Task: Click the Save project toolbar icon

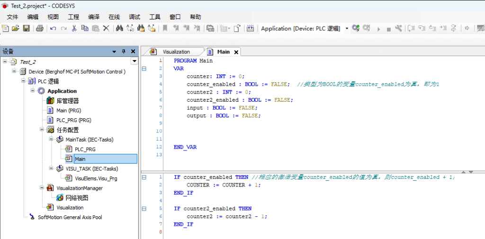Action: 27,28
